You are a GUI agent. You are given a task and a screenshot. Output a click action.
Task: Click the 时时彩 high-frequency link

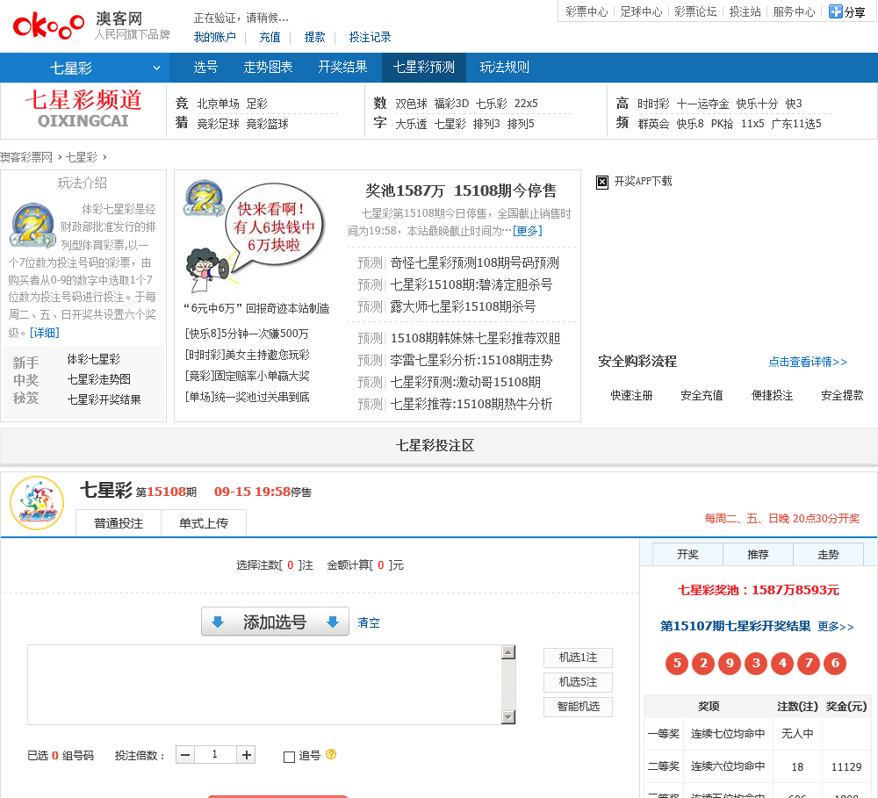[653, 104]
